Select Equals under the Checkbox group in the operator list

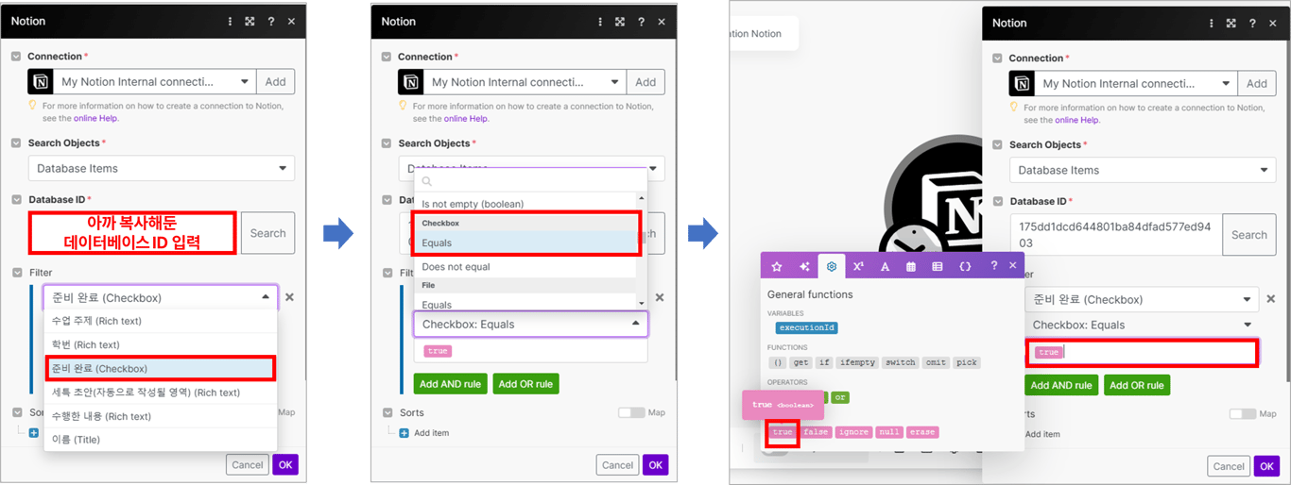[525, 242]
